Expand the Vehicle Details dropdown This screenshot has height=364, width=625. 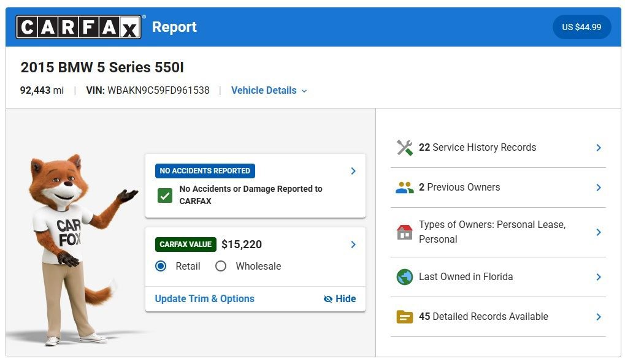[269, 91]
